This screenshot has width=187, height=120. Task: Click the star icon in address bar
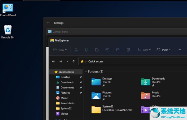pyautogui.click(x=82, y=61)
